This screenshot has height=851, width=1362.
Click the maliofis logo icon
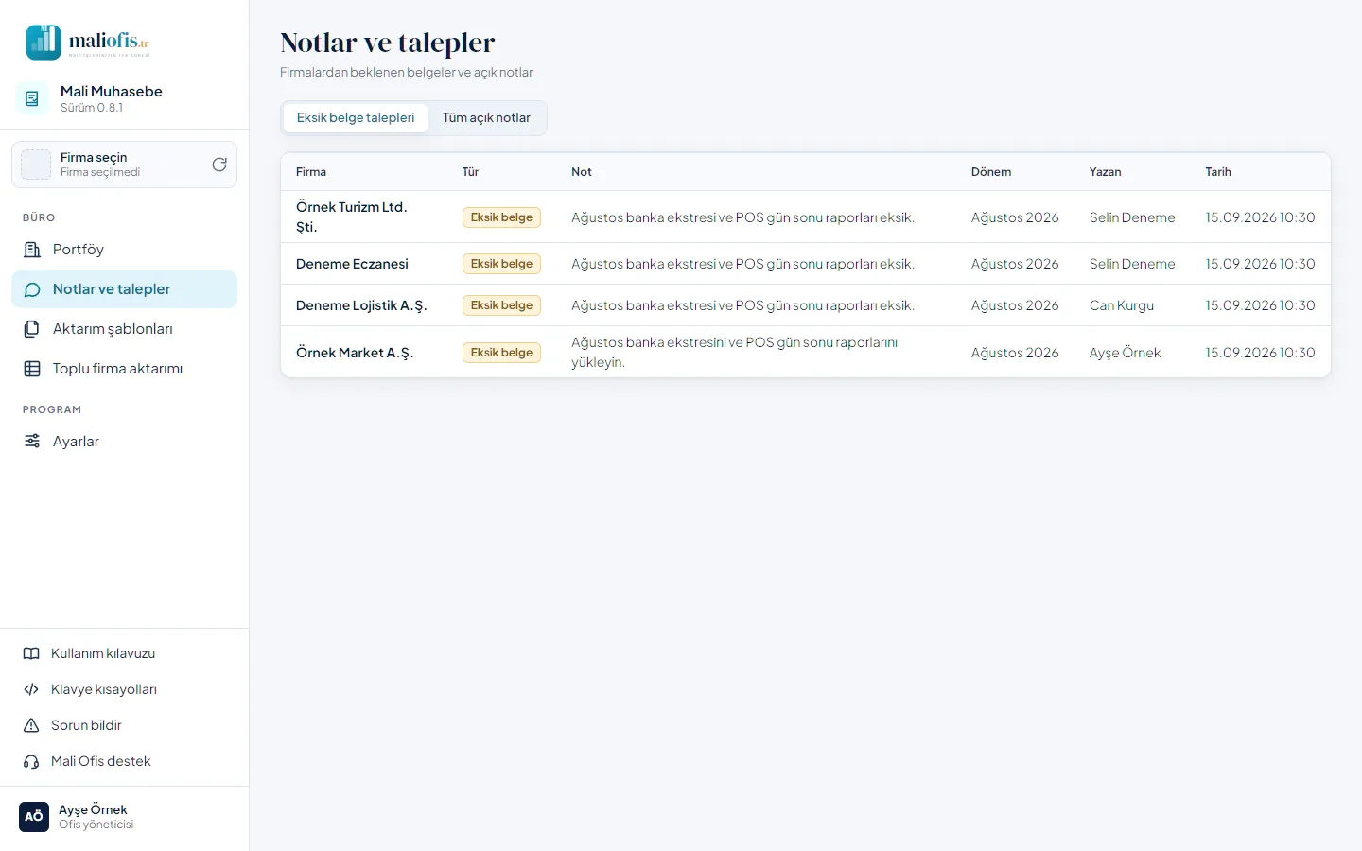(44, 43)
